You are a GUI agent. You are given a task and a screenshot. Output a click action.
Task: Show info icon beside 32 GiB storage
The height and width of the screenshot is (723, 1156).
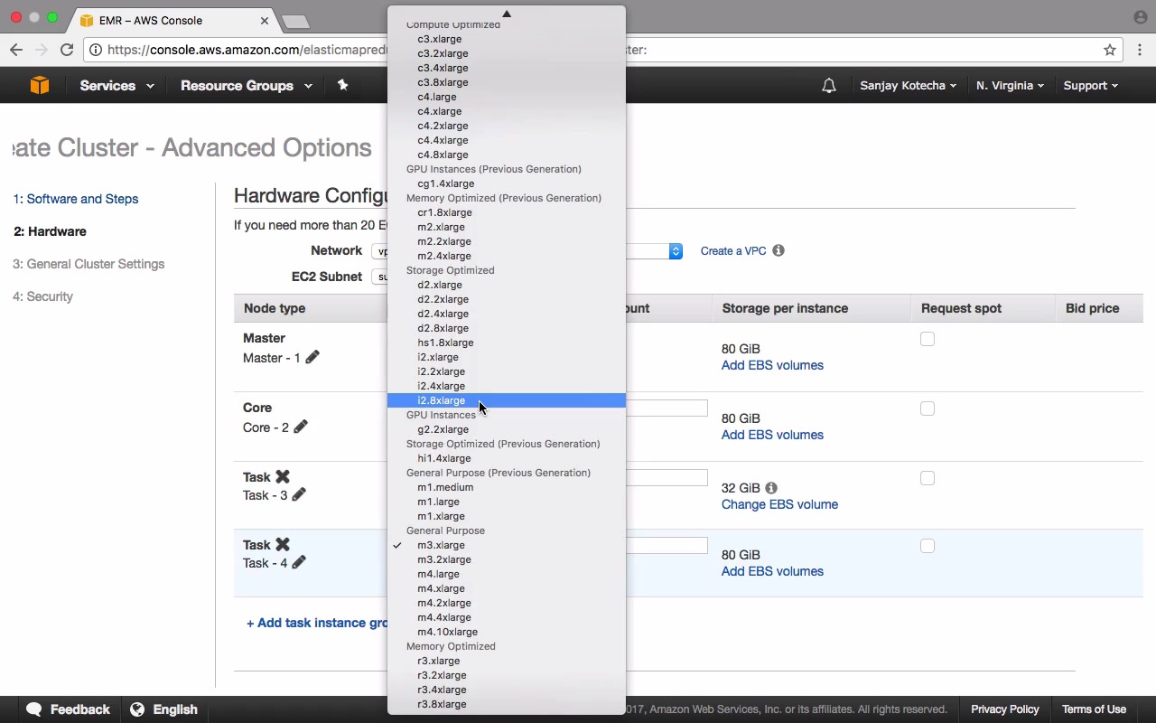click(x=771, y=488)
